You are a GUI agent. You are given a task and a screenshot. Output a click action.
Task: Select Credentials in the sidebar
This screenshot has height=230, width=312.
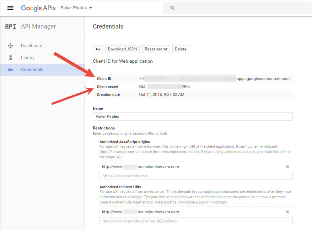[x=42, y=70]
